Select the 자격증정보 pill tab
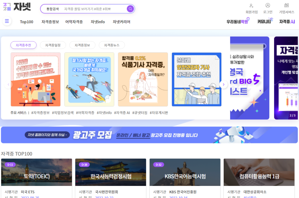This screenshot has width=299, height=198. pos(82,45)
